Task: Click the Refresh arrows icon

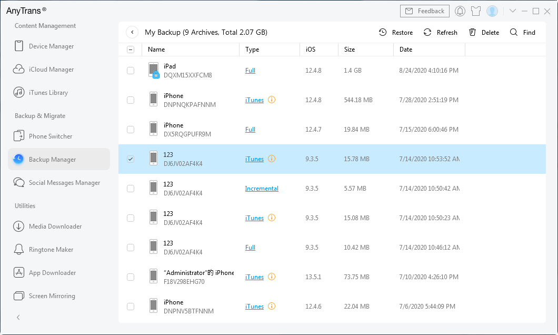Action: (427, 33)
